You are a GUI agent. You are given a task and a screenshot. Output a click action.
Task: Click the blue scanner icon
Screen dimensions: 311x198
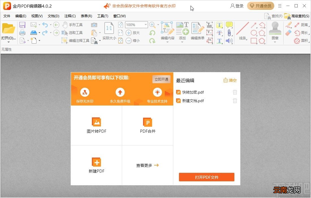pos(34,33)
